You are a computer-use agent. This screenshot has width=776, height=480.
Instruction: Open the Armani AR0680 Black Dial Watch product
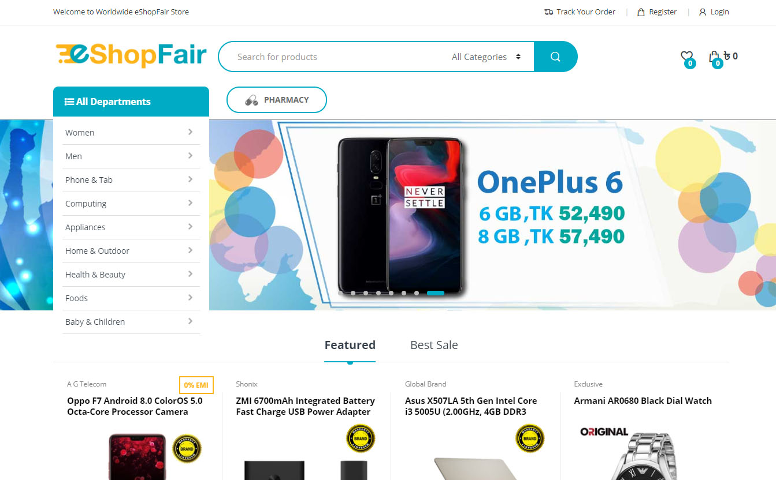tap(643, 401)
